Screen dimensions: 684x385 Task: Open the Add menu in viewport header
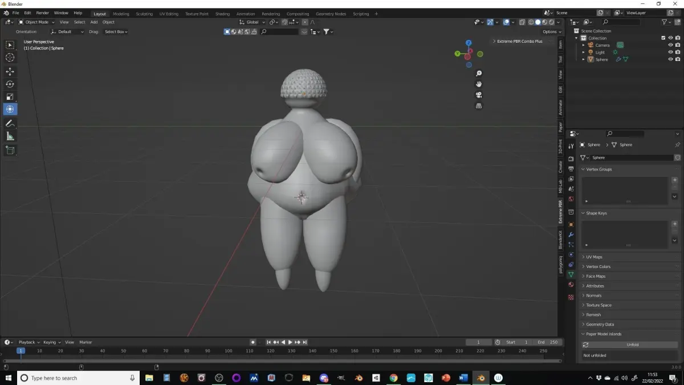pos(94,22)
